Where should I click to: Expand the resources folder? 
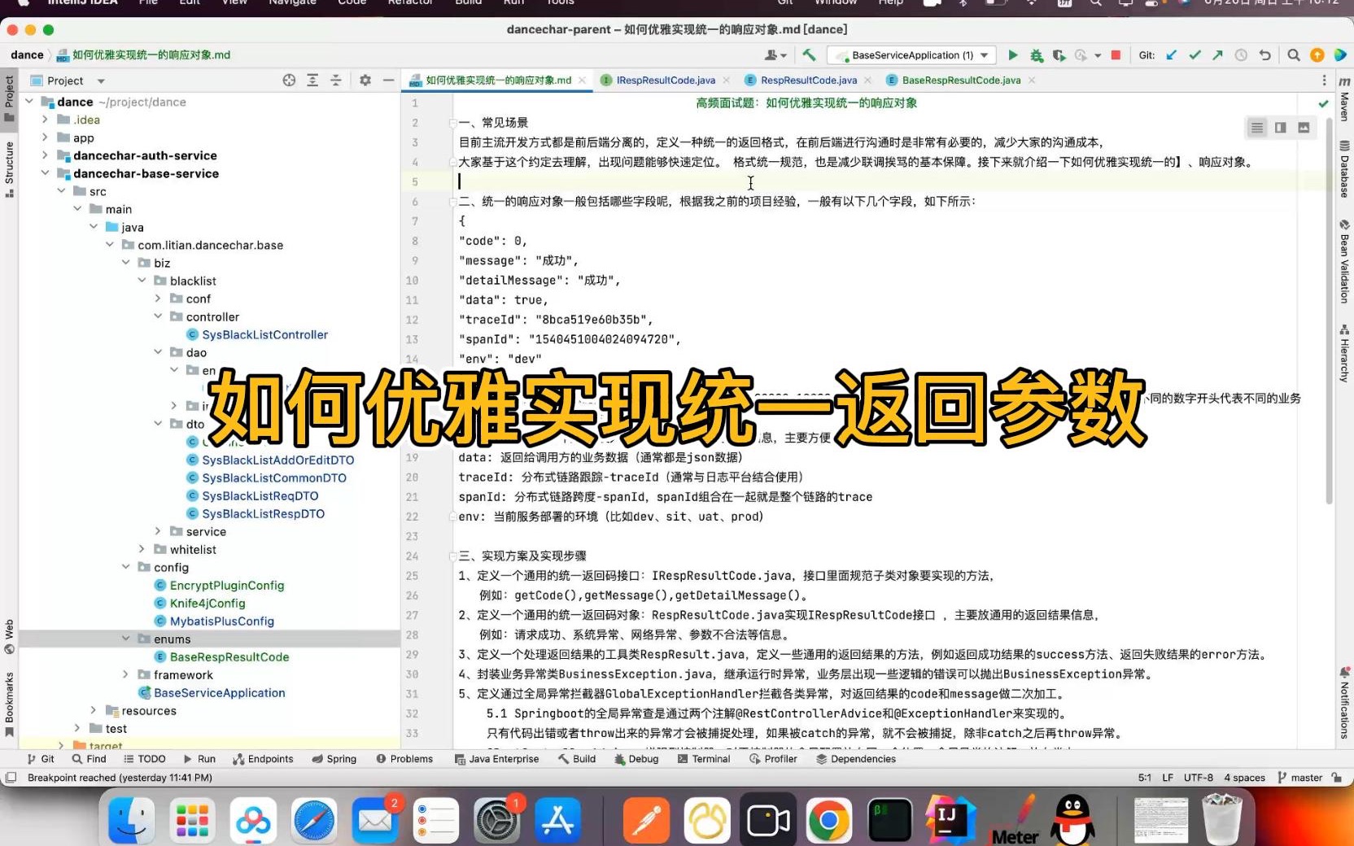[93, 710]
